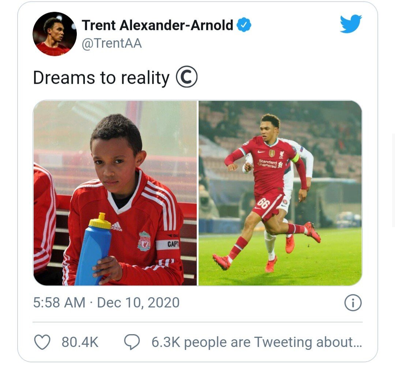Click the copyright C emoji in tweet
Screen dimensions: 395x366
click(x=187, y=77)
